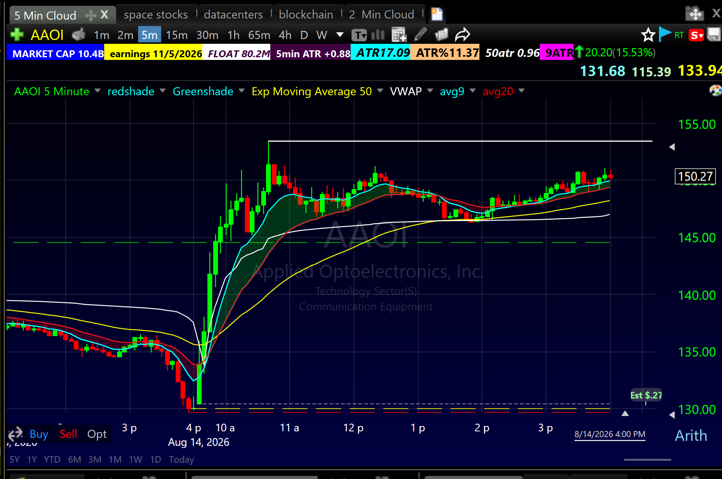The height and width of the screenshot is (479, 722).
Task: Expand the redshade study dropdown
Action: pos(163,91)
